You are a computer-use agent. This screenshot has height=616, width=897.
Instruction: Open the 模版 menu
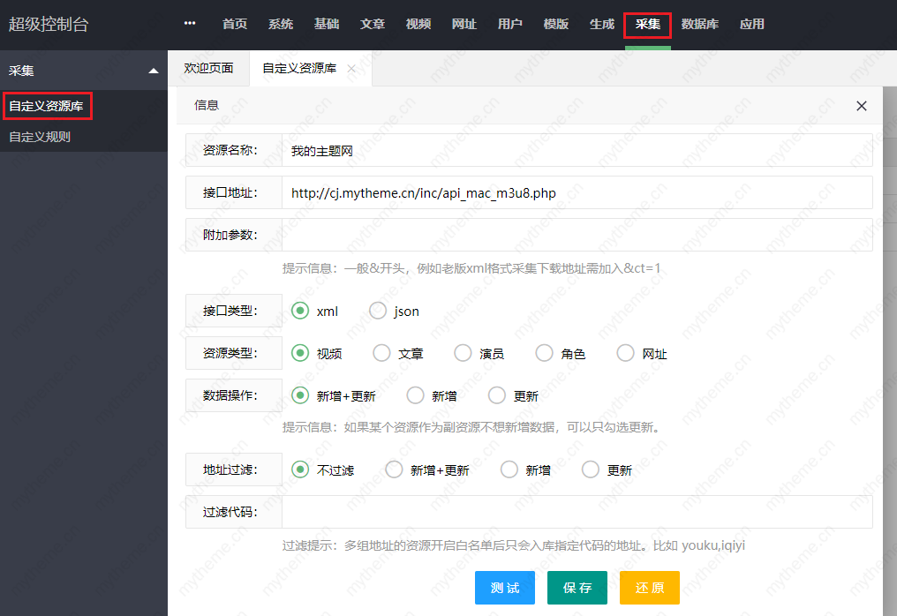click(x=555, y=24)
